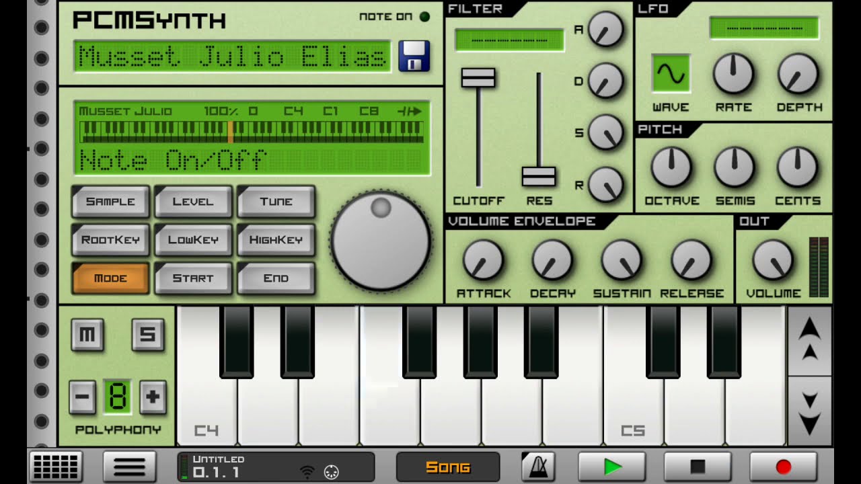Click the filter A envelope knob
This screenshot has height=484, width=861.
coord(606,30)
